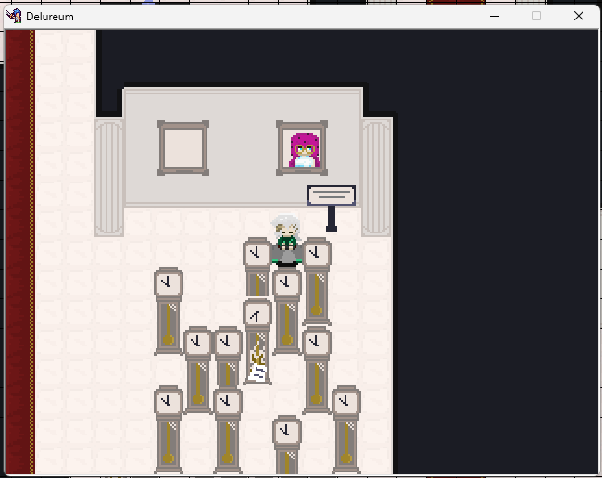The image size is (602, 478).
Task: Click the left stone pillar
Action: pyautogui.click(x=109, y=177)
